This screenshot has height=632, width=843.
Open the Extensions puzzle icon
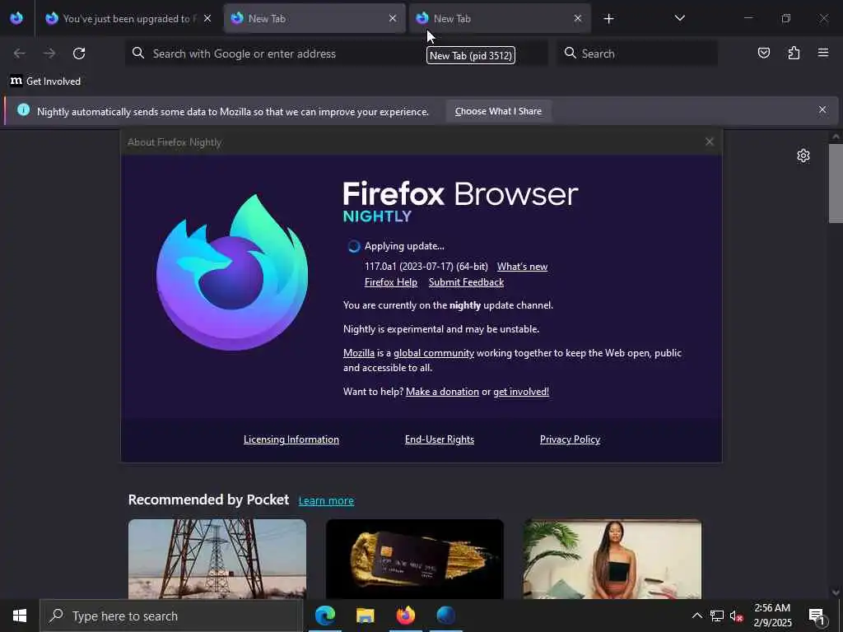coord(794,53)
